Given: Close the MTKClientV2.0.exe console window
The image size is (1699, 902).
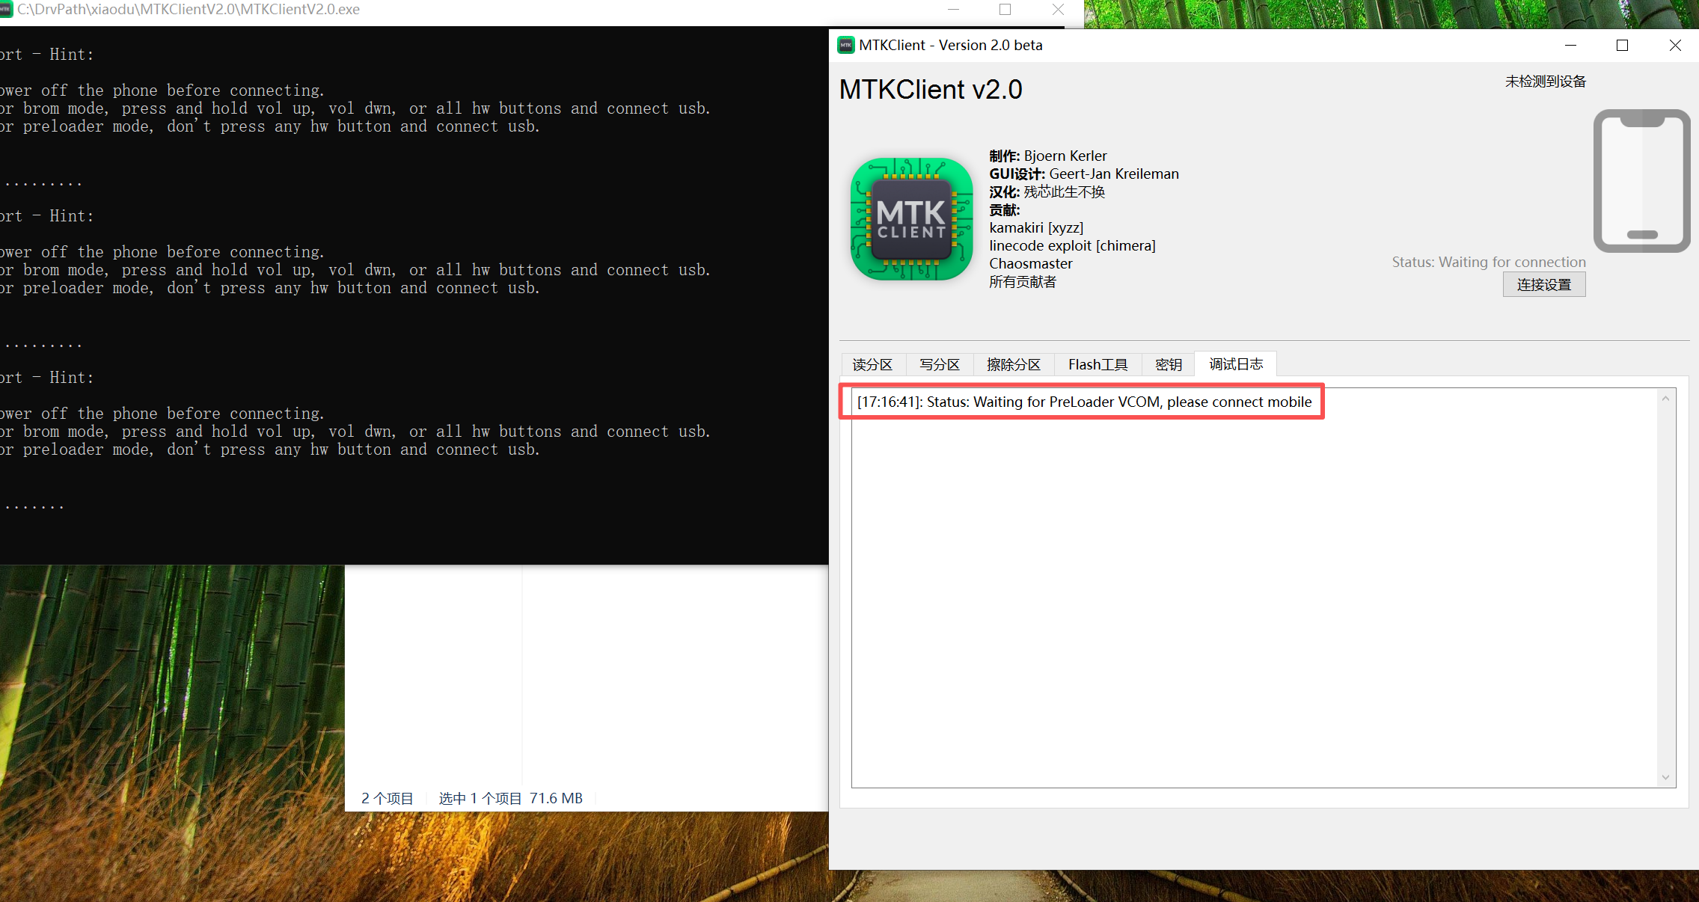Looking at the screenshot, I should point(1058,9).
